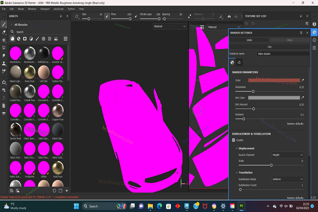This screenshot has height=212, width=318.
Task: Open the 2D viewport Material dropdown
Action: coord(224,27)
